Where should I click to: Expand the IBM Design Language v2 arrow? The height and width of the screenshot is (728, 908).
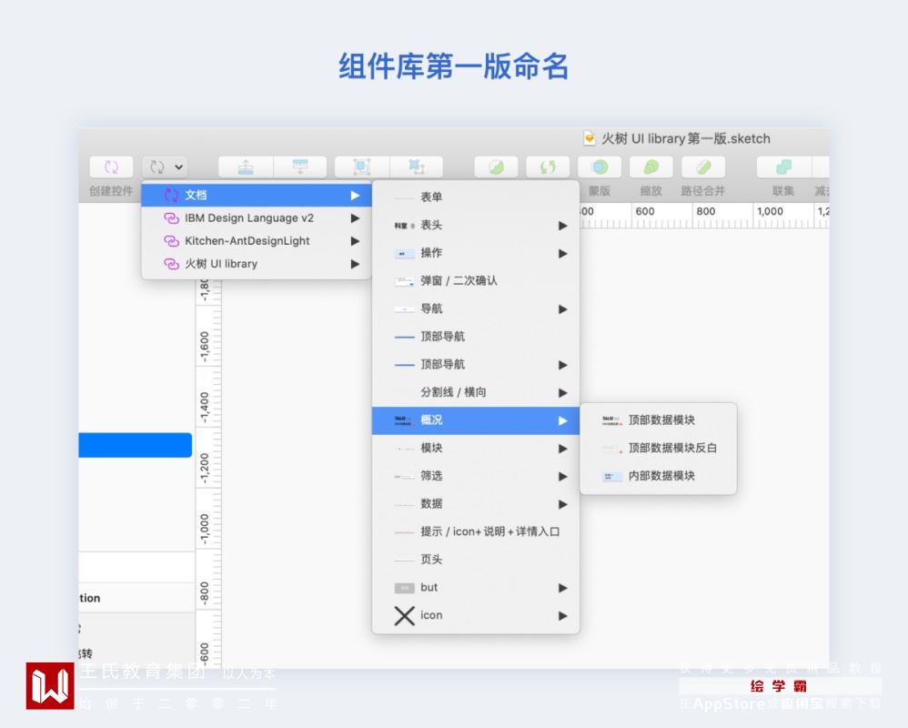pos(355,218)
